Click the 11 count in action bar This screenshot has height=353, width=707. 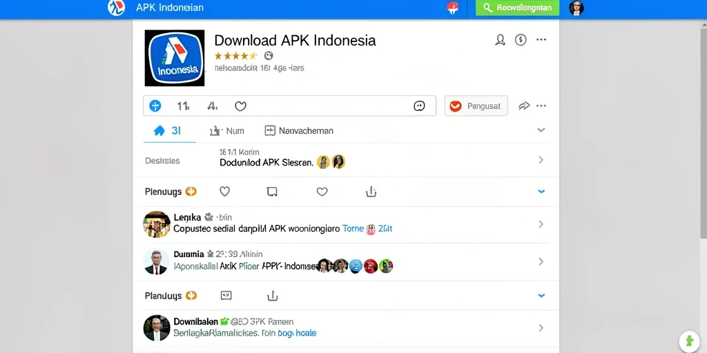[183, 106]
